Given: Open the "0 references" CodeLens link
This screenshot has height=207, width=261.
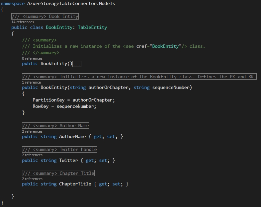Looking at the screenshot, I should coord(32,58).
